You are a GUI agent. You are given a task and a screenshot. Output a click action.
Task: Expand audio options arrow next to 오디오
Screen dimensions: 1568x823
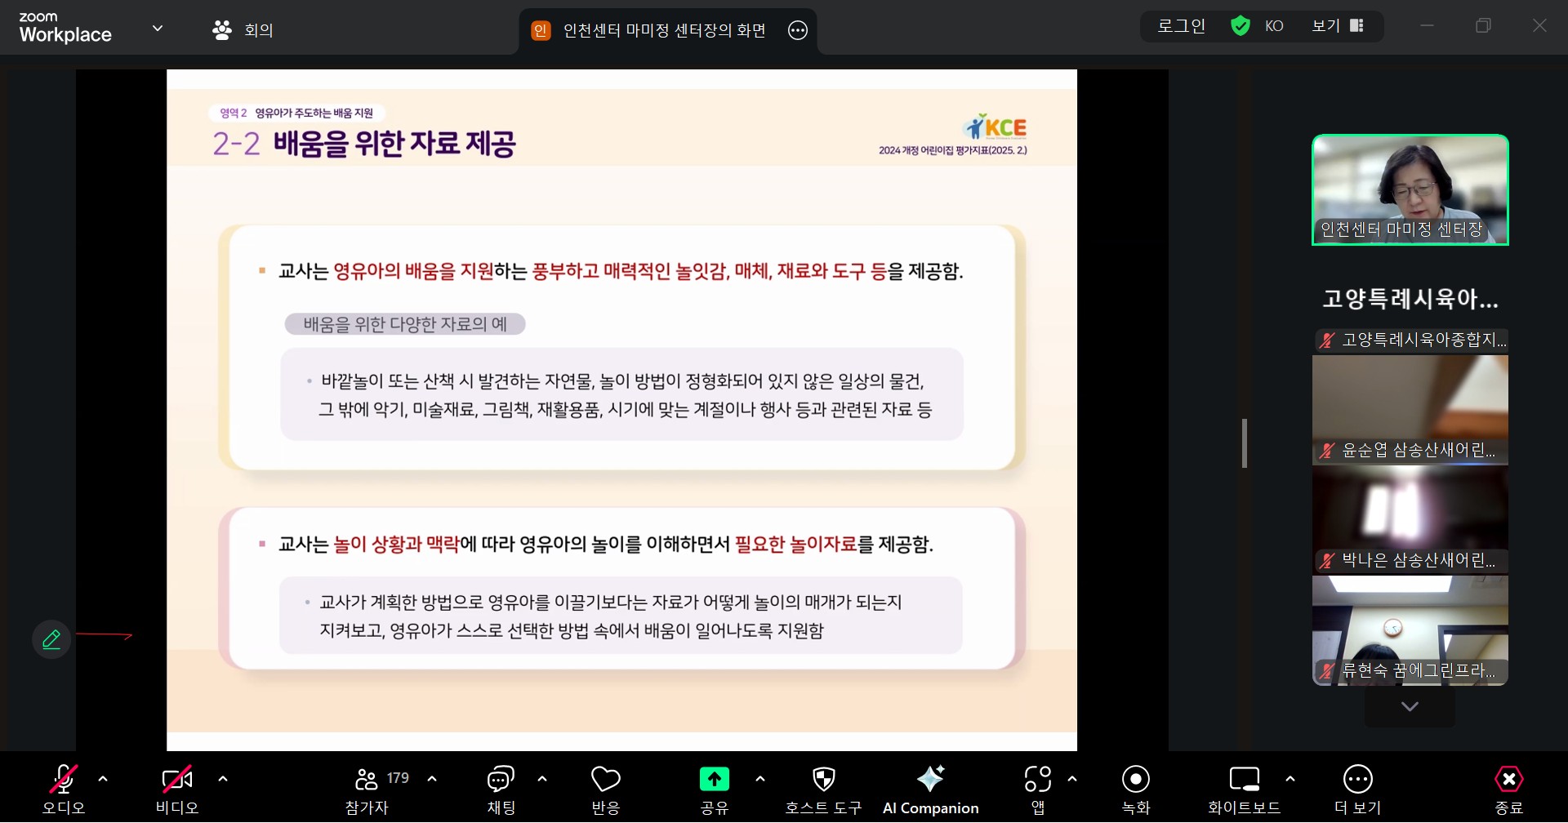point(103,779)
